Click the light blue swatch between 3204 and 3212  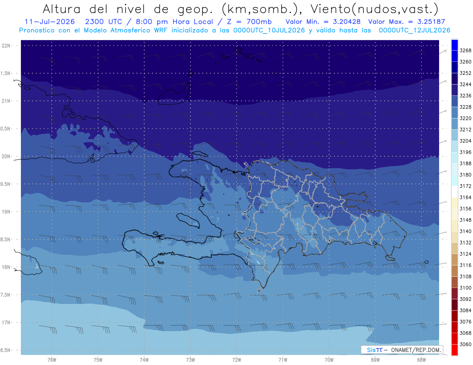[x=454, y=135]
